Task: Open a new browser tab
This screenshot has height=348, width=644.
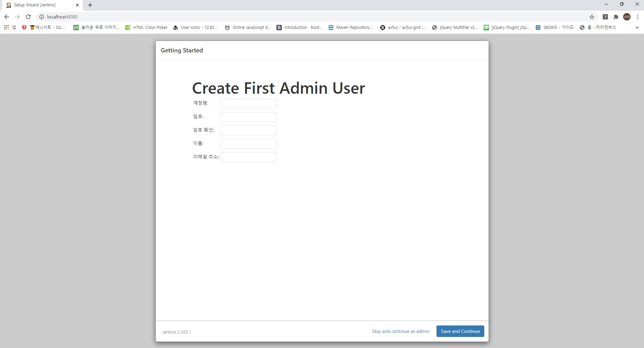Action: (x=90, y=5)
